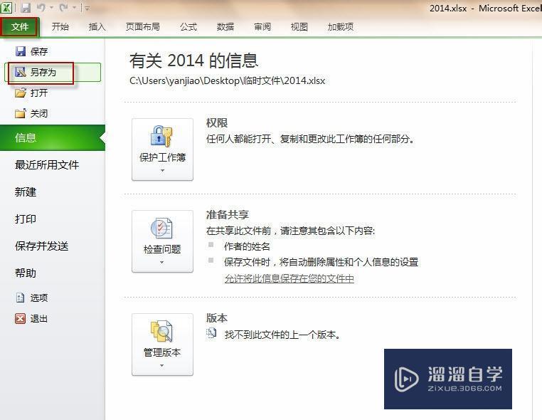Image resolution: width=542 pixels, height=420 pixels.
Task: Click the 管理版本 documents magnifier icon
Action: click(x=161, y=332)
